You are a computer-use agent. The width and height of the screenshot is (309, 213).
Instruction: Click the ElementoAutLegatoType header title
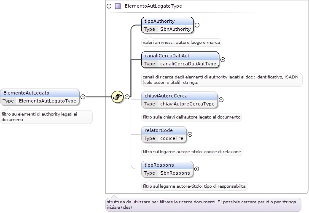(x=153, y=6)
